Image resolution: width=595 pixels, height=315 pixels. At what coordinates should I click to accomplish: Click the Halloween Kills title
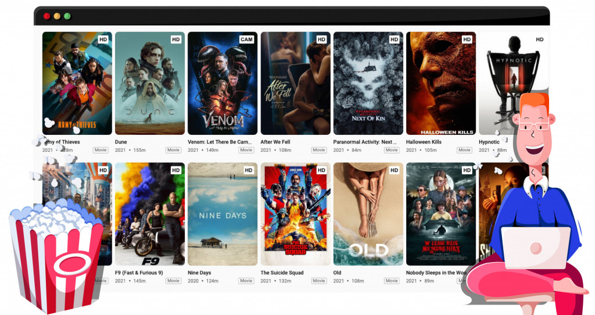pos(424,142)
